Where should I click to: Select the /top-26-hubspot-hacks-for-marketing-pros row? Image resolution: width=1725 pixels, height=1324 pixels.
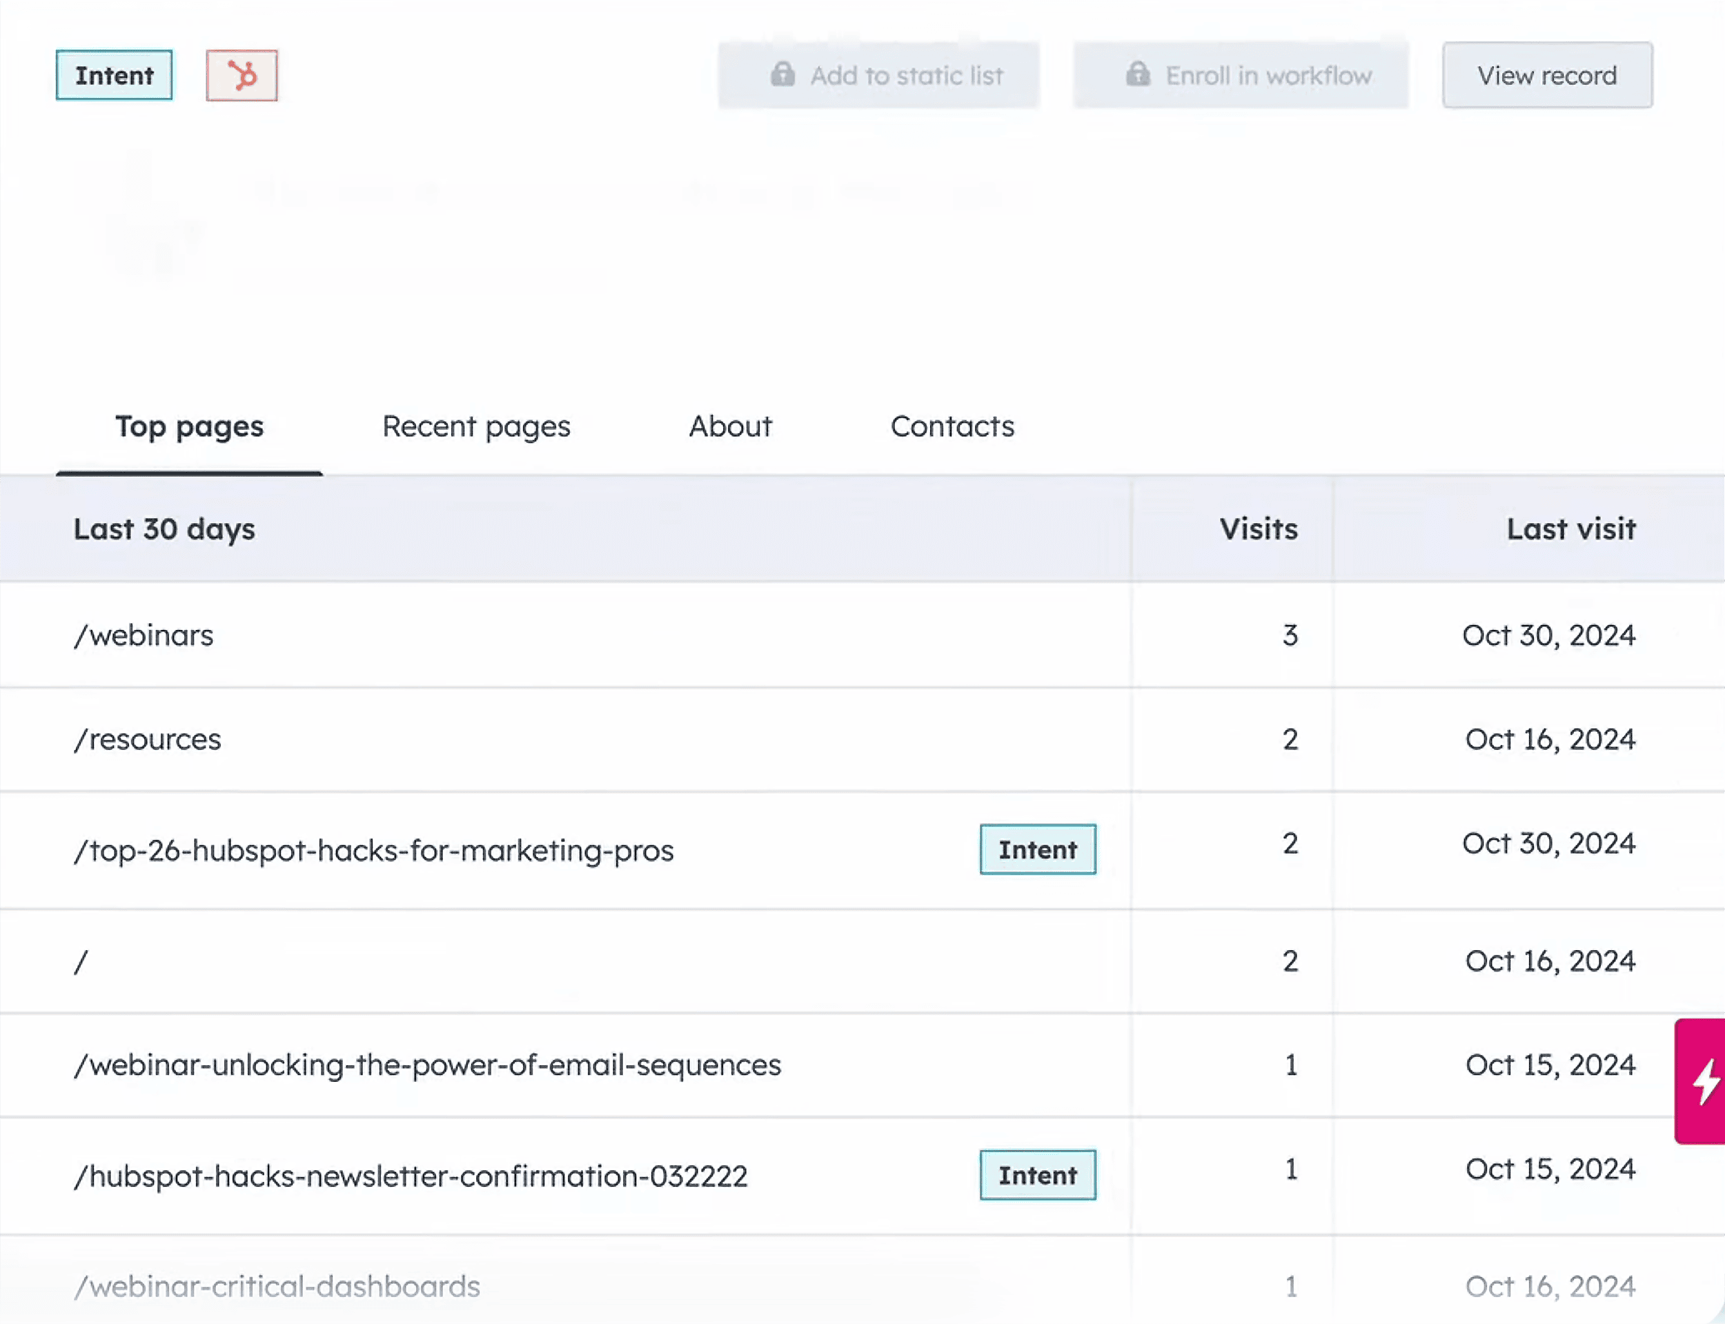tap(862, 849)
